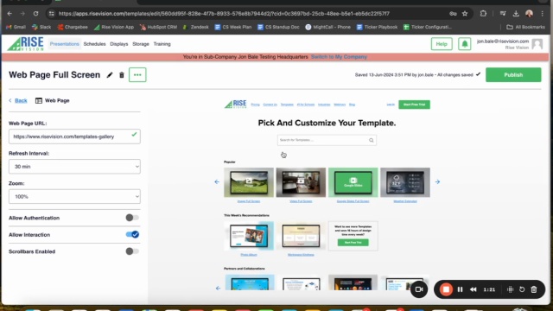The width and height of the screenshot is (553, 311).
Task: Click the pencil icon to rename presentation
Action: [110, 75]
